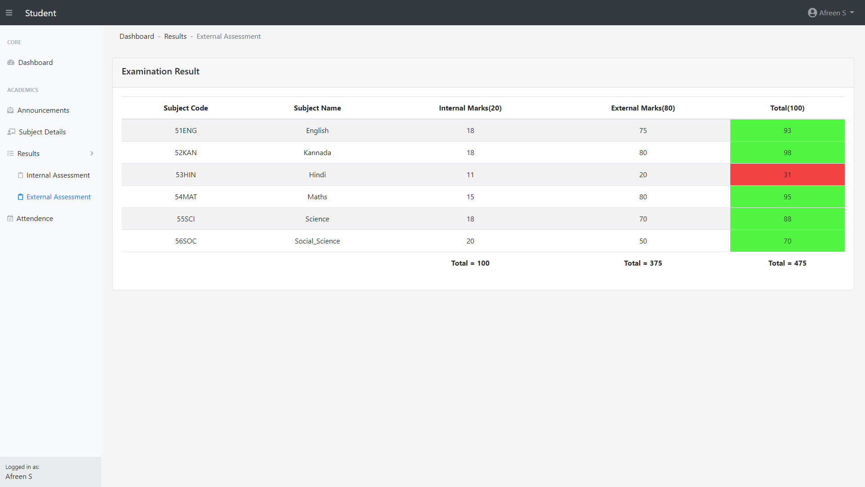This screenshot has width=865, height=487.
Task: Open Internal Assessment results page
Action: click(x=58, y=175)
